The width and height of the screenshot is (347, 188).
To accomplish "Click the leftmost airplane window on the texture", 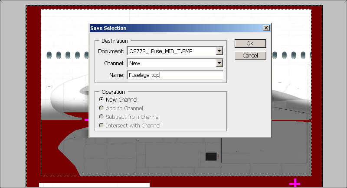I will (49, 55).
